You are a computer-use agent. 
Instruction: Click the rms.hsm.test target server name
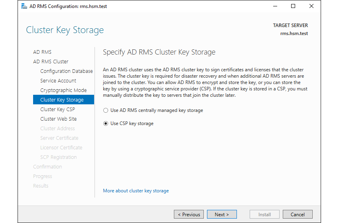click(x=294, y=33)
